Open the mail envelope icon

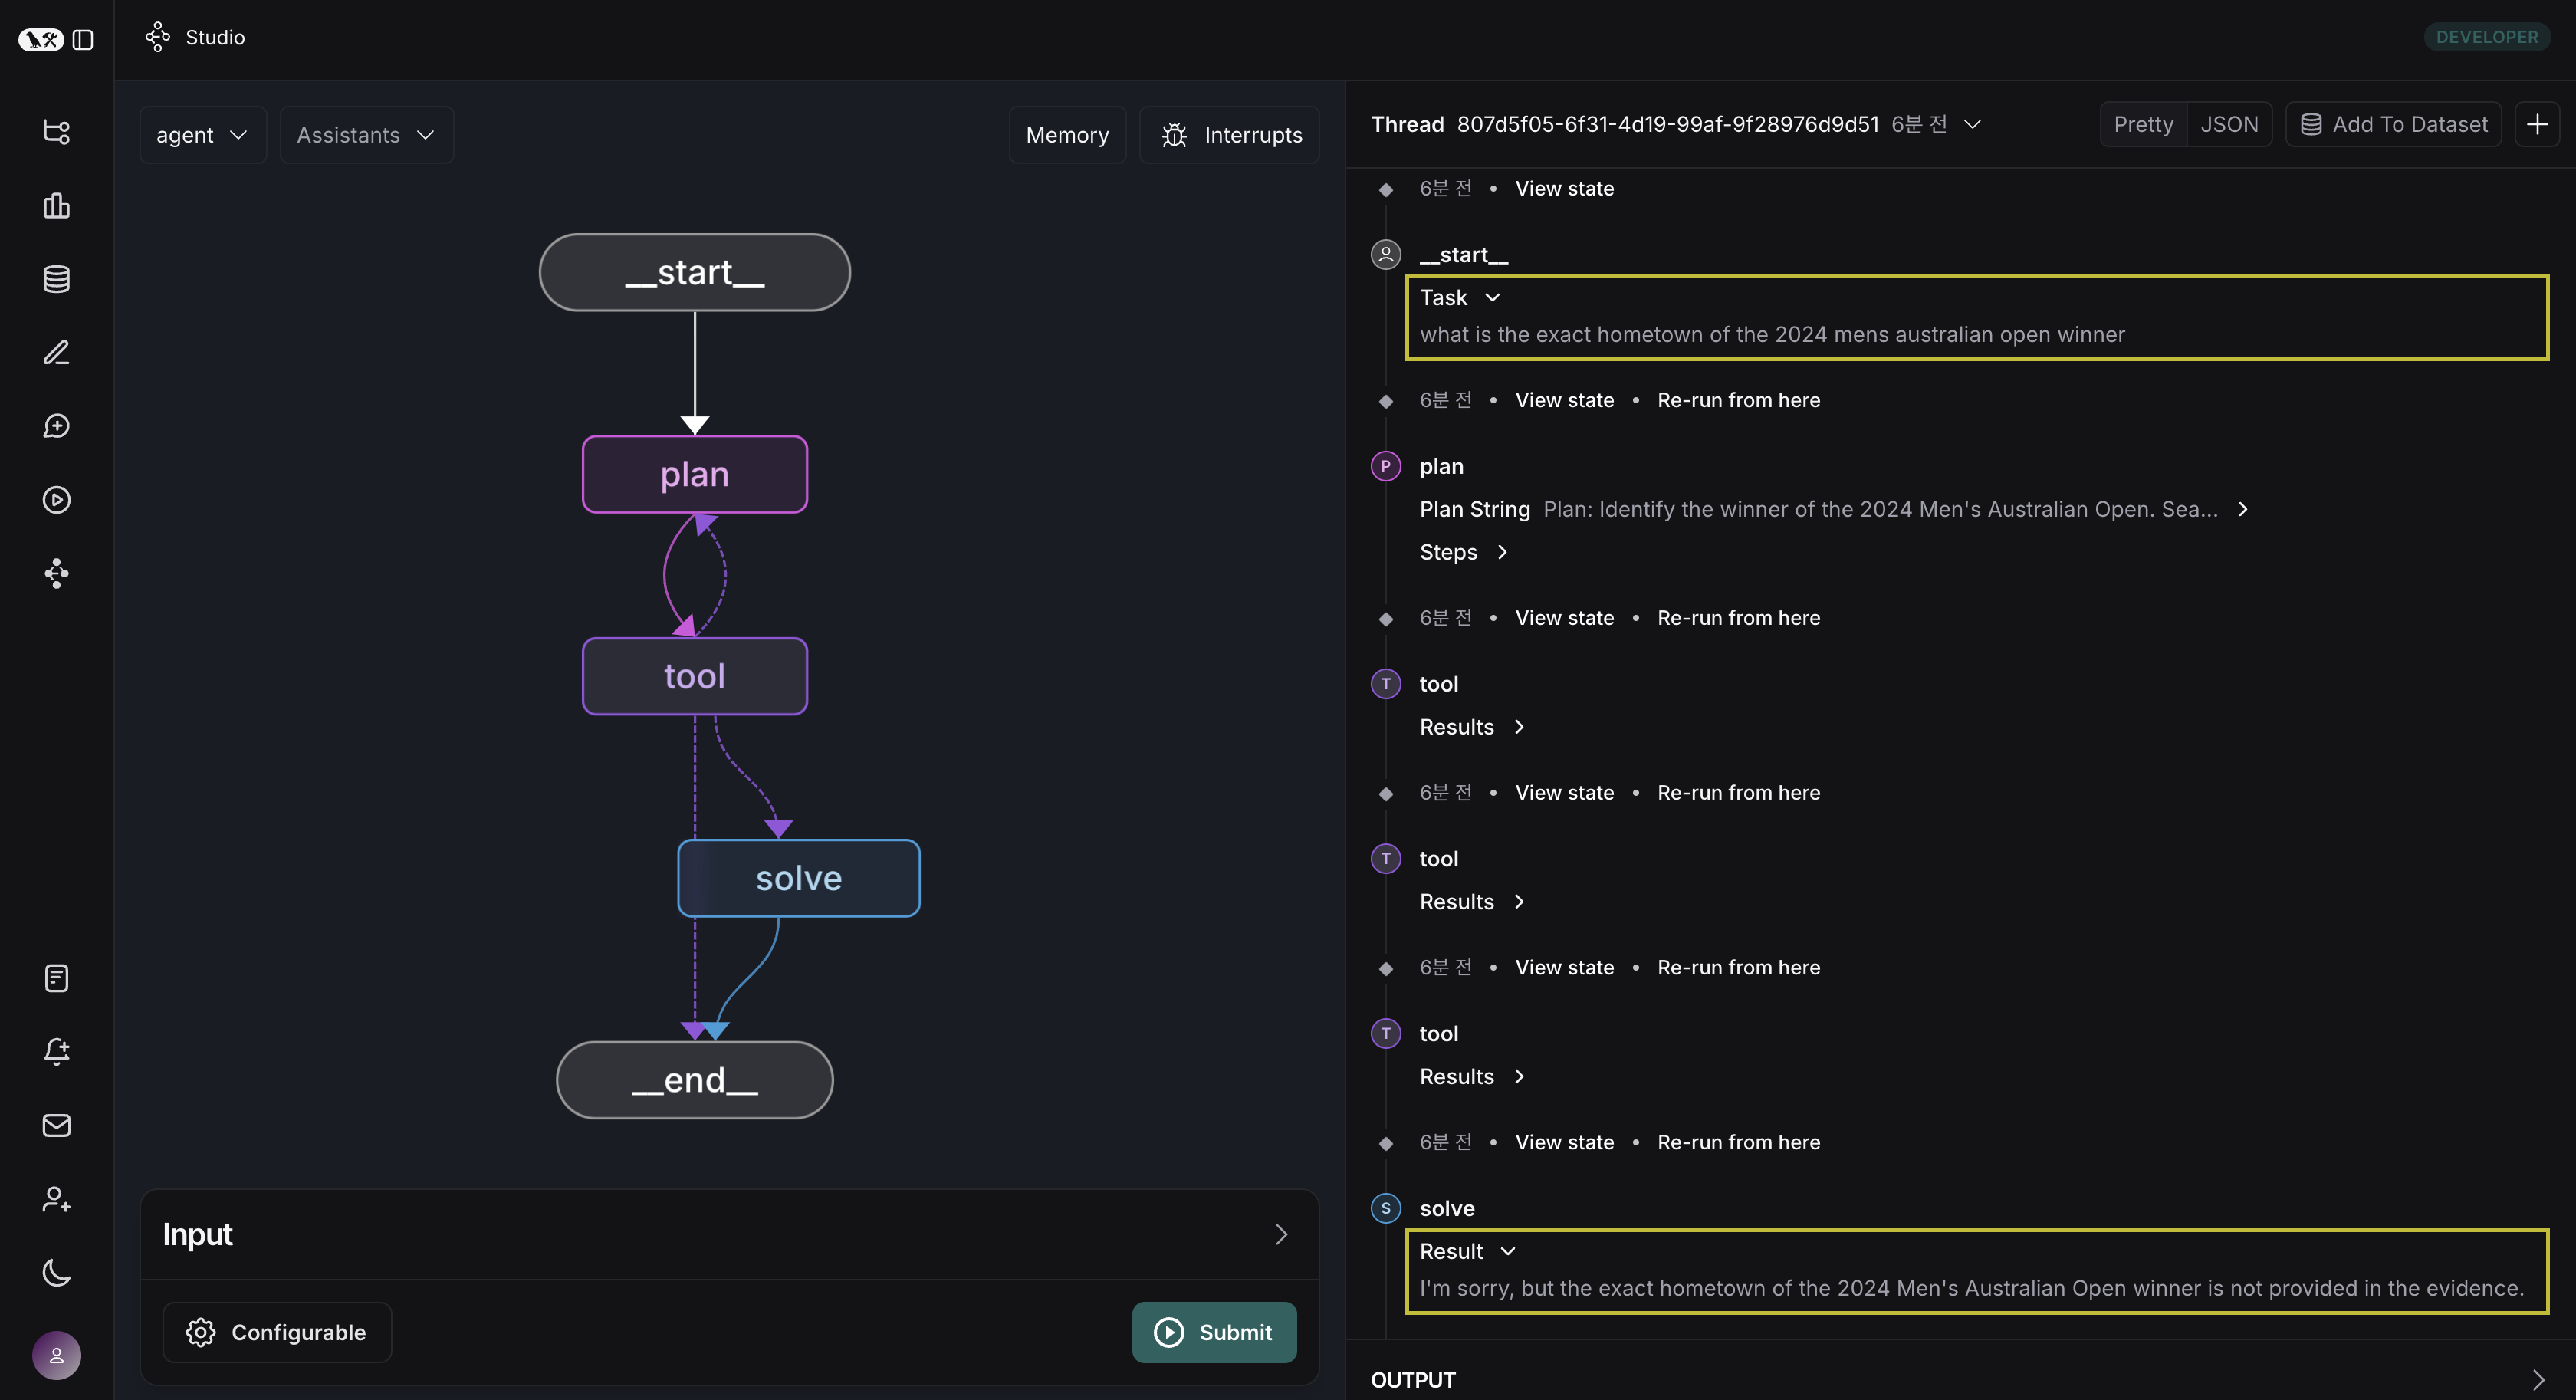pyautogui.click(x=57, y=1125)
